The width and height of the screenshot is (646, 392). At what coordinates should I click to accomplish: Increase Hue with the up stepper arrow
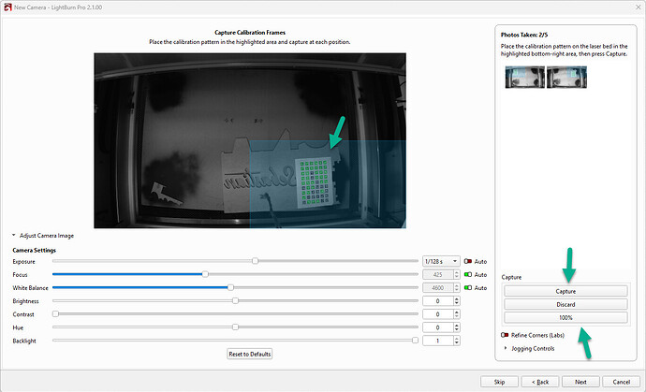click(x=457, y=326)
